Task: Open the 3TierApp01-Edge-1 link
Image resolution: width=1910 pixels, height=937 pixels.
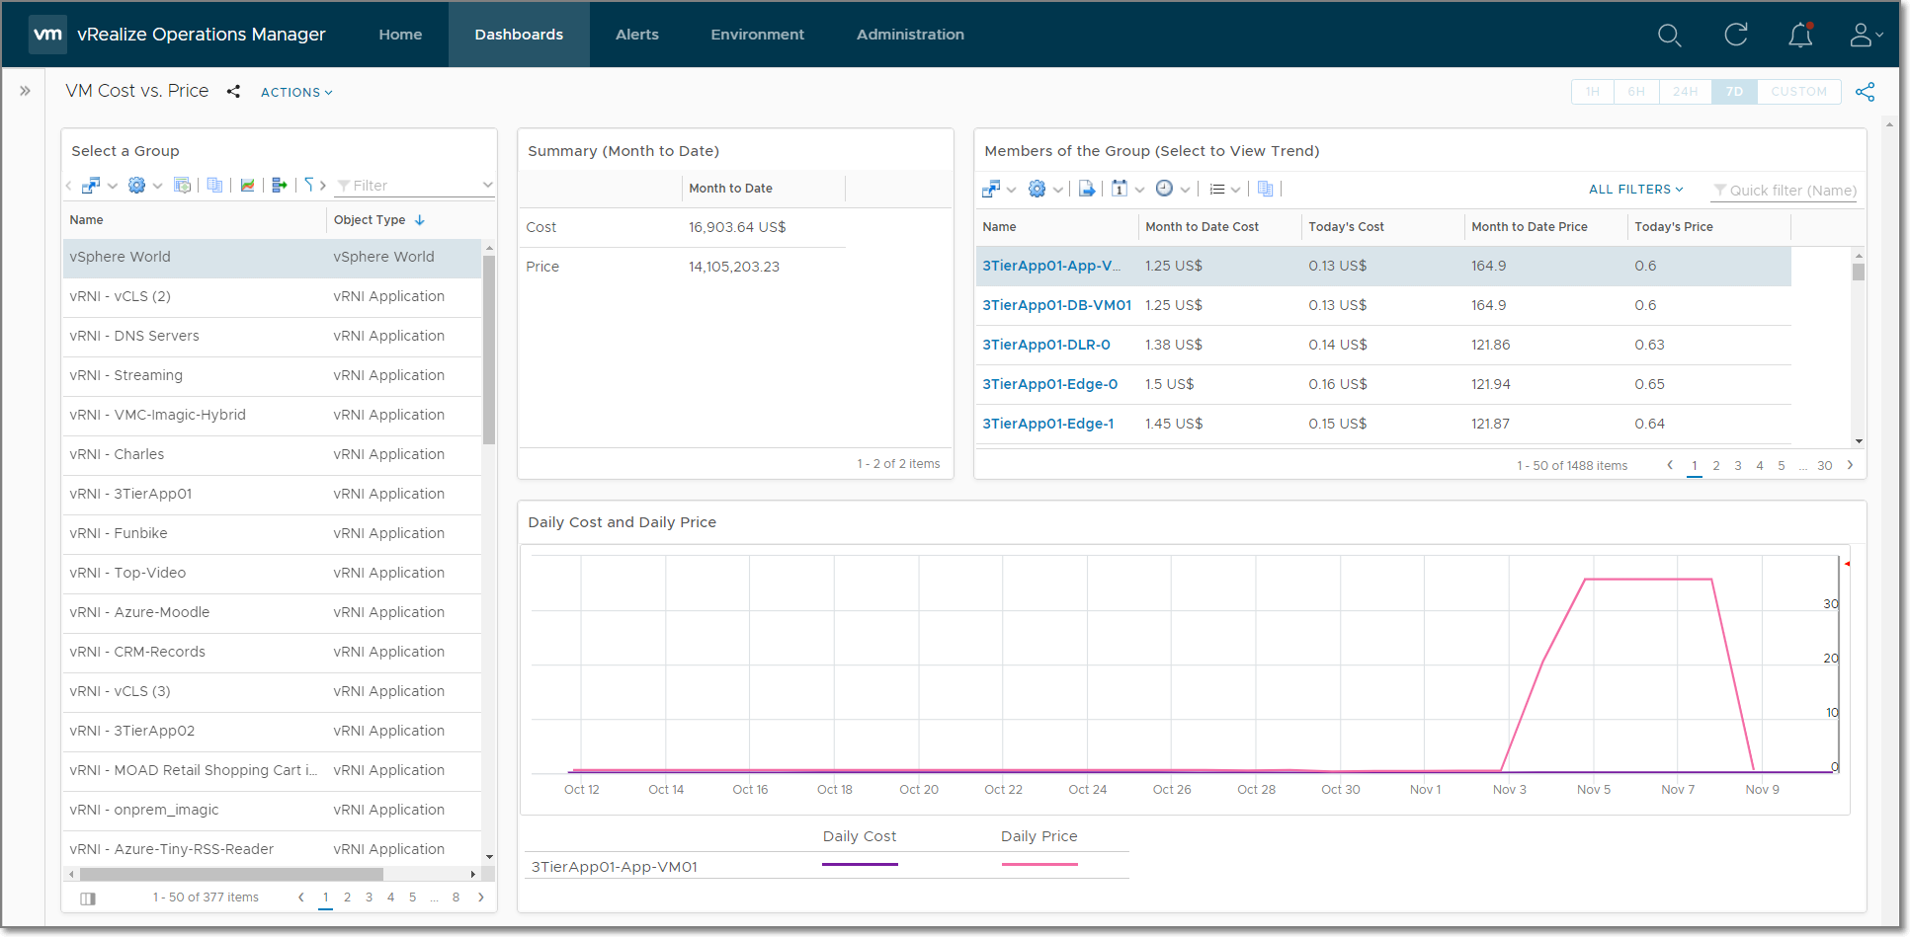Action: coord(1047,424)
